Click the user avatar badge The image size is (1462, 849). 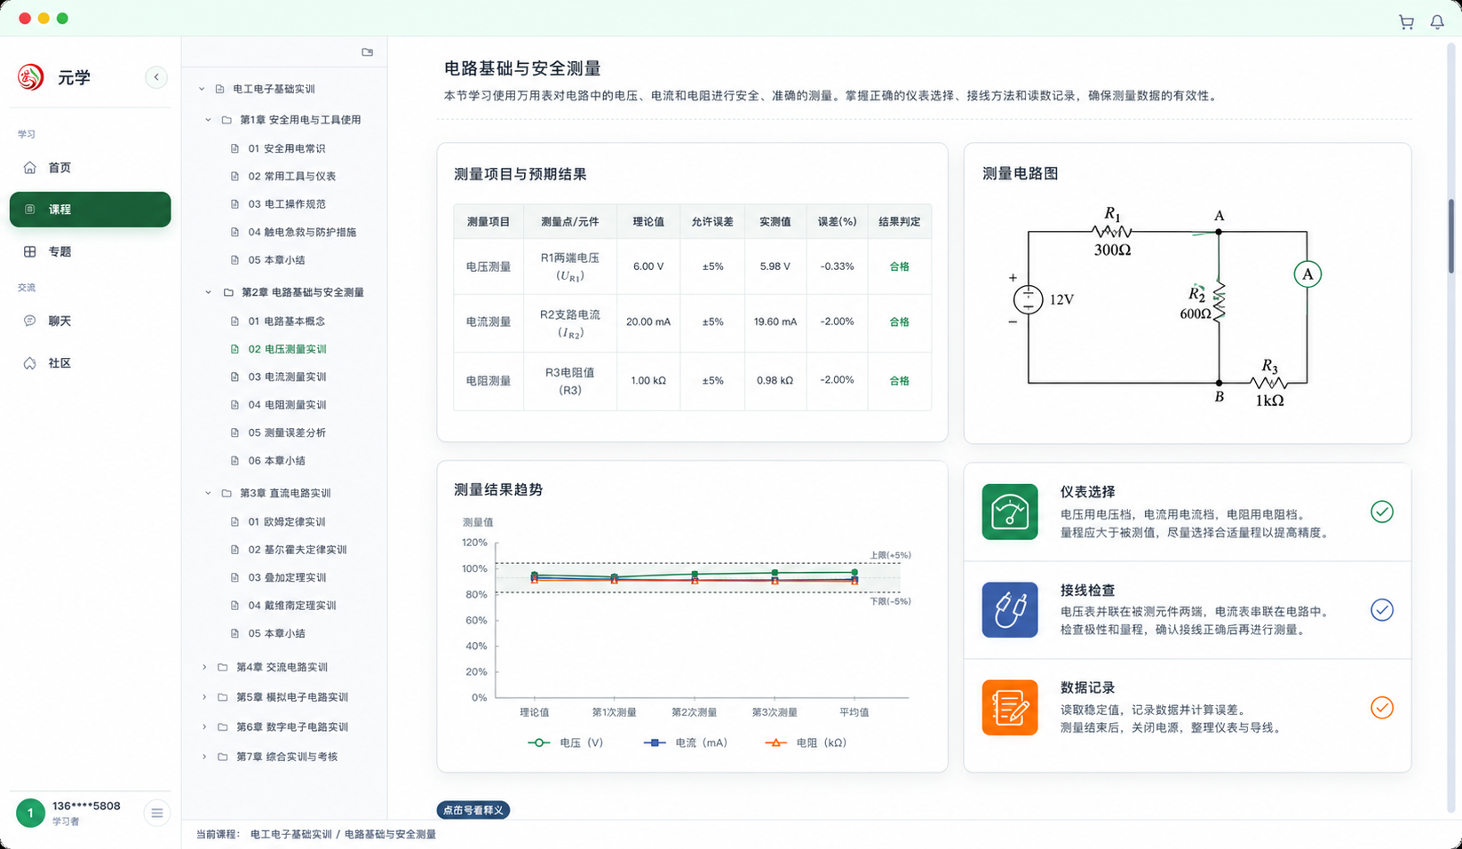(30, 813)
